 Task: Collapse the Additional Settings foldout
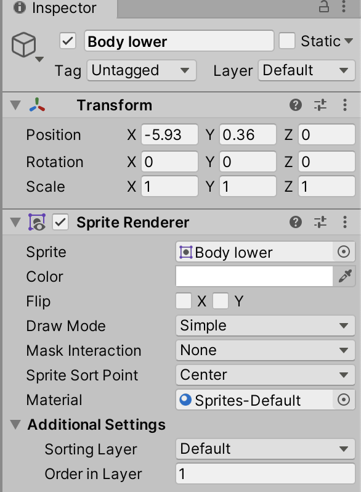(x=15, y=425)
